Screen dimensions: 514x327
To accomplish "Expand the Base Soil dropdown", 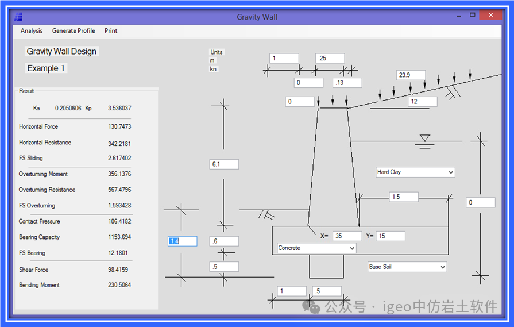I will click(407, 267).
